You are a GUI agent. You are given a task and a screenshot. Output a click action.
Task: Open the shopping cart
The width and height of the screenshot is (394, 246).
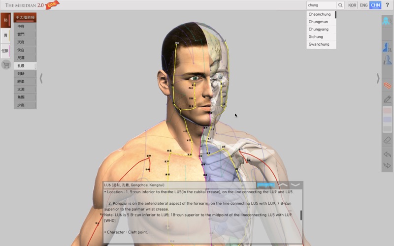click(x=6, y=65)
